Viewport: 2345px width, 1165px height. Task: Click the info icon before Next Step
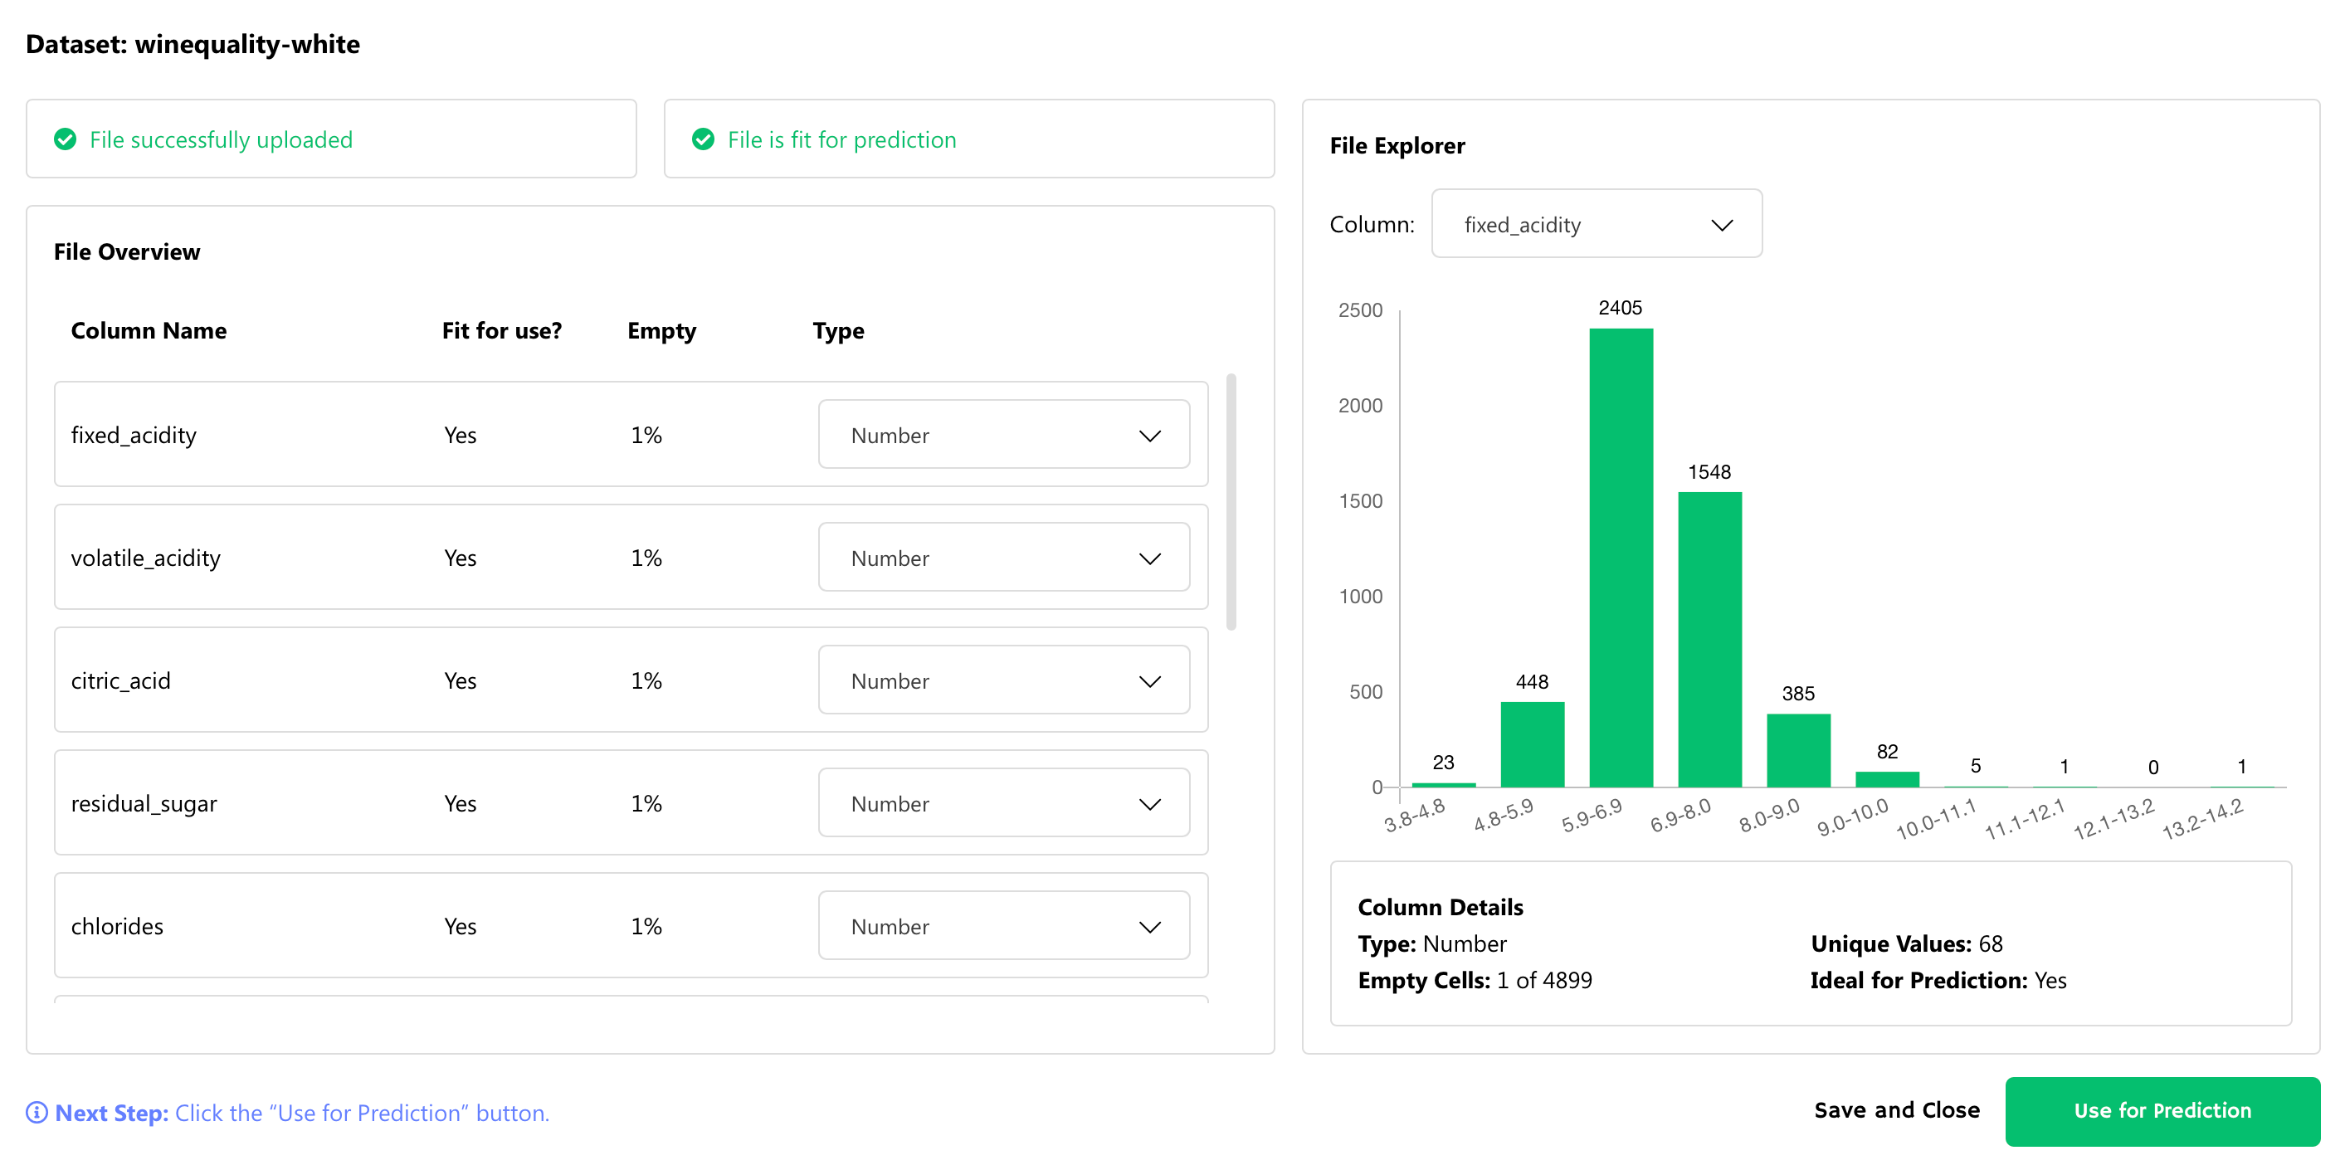(37, 1112)
